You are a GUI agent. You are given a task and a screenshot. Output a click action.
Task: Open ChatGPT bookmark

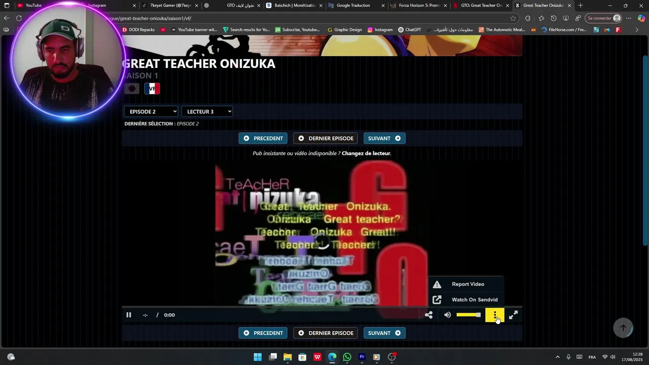409,30
